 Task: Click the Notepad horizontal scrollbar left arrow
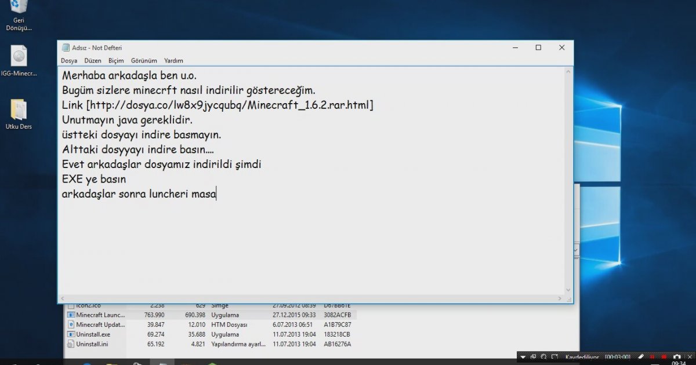tap(63, 298)
